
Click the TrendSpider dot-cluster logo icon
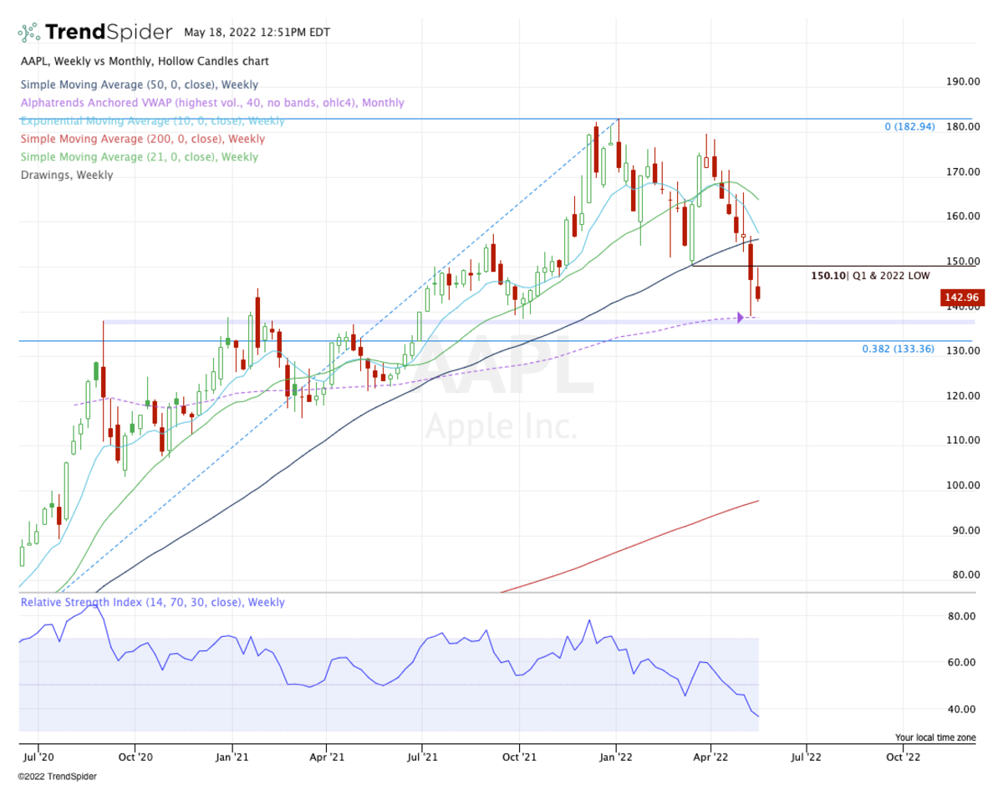[x=29, y=31]
